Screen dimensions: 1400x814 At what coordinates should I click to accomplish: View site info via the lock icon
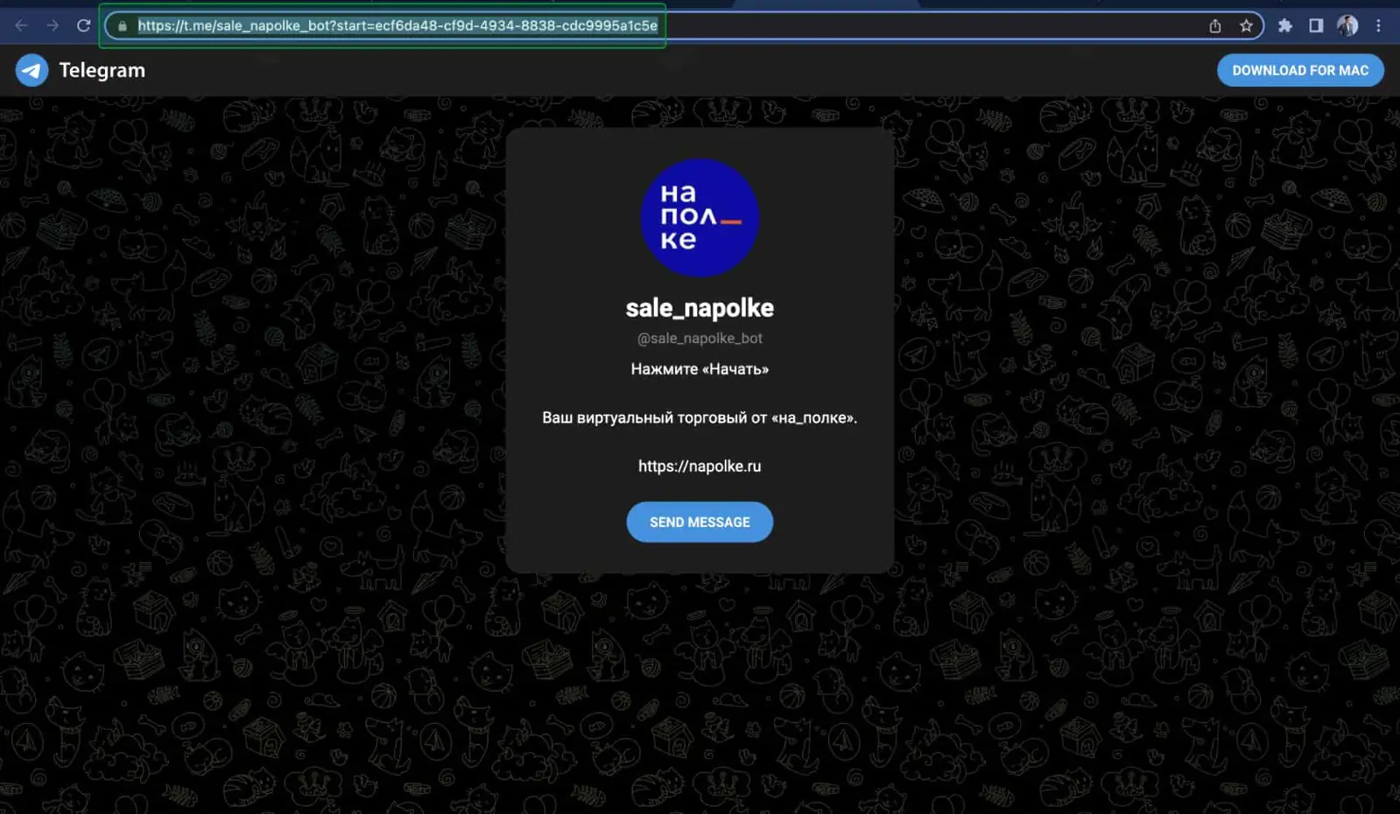123,26
